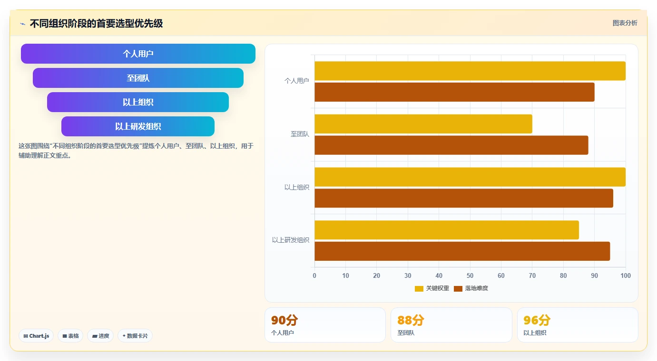This screenshot has width=657, height=361.
Task: Click the 进度 tag chip
Action: tap(100, 336)
